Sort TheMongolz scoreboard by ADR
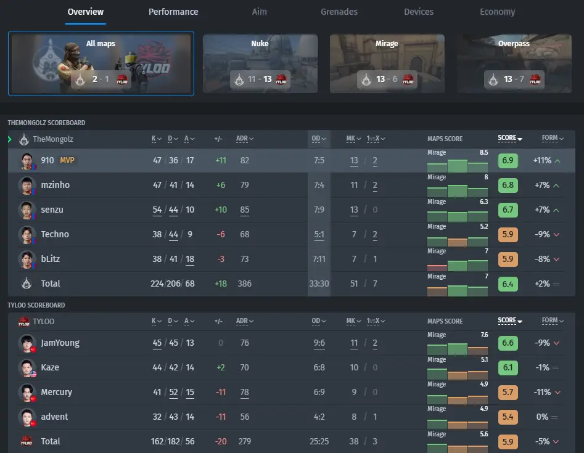 245,139
